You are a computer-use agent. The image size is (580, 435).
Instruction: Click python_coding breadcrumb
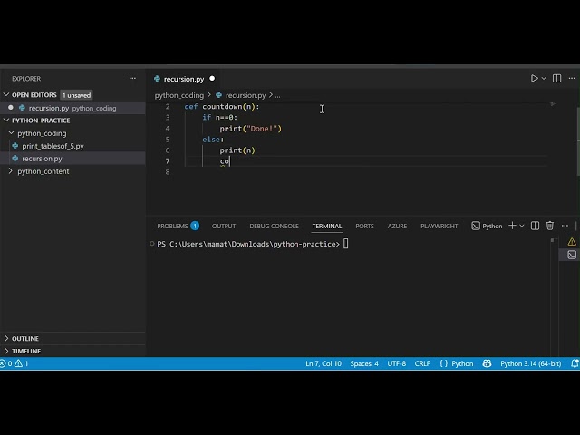[179, 95]
